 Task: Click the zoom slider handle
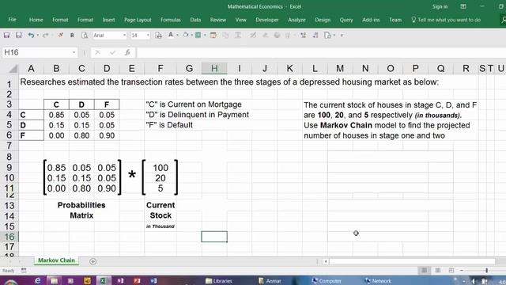[487, 270]
